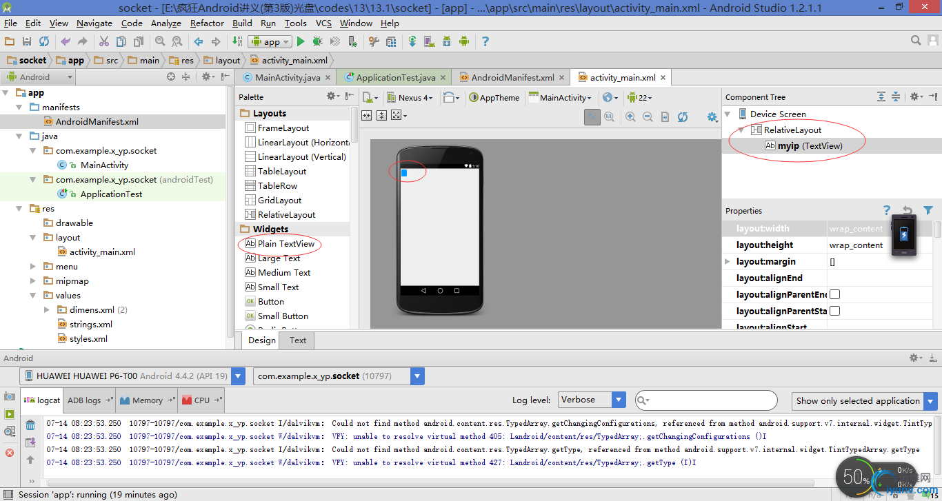This screenshot has width=942, height=501.
Task: Click the Debug app bug icon
Action: click(x=318, y=42)
